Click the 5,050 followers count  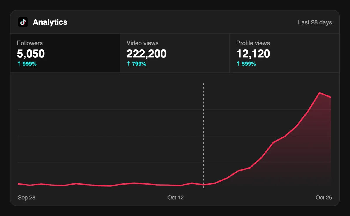(31, 54)
